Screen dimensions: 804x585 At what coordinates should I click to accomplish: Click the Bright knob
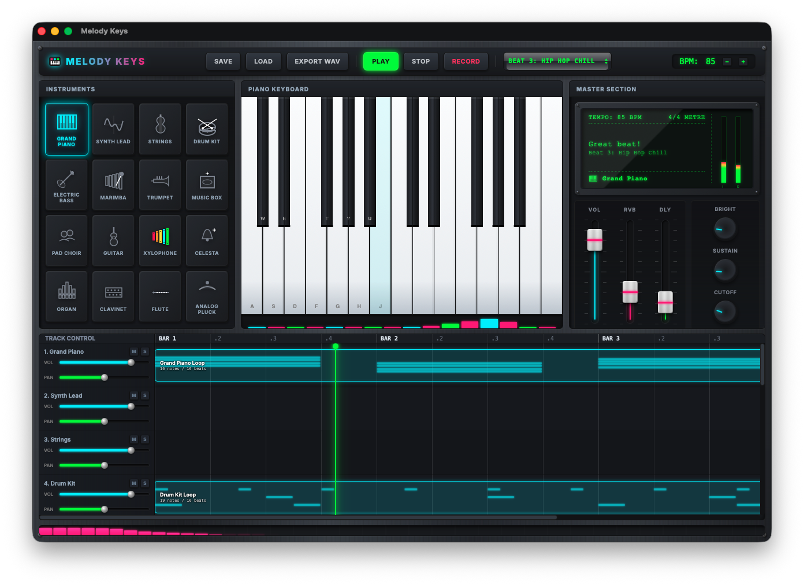point(725,229)
